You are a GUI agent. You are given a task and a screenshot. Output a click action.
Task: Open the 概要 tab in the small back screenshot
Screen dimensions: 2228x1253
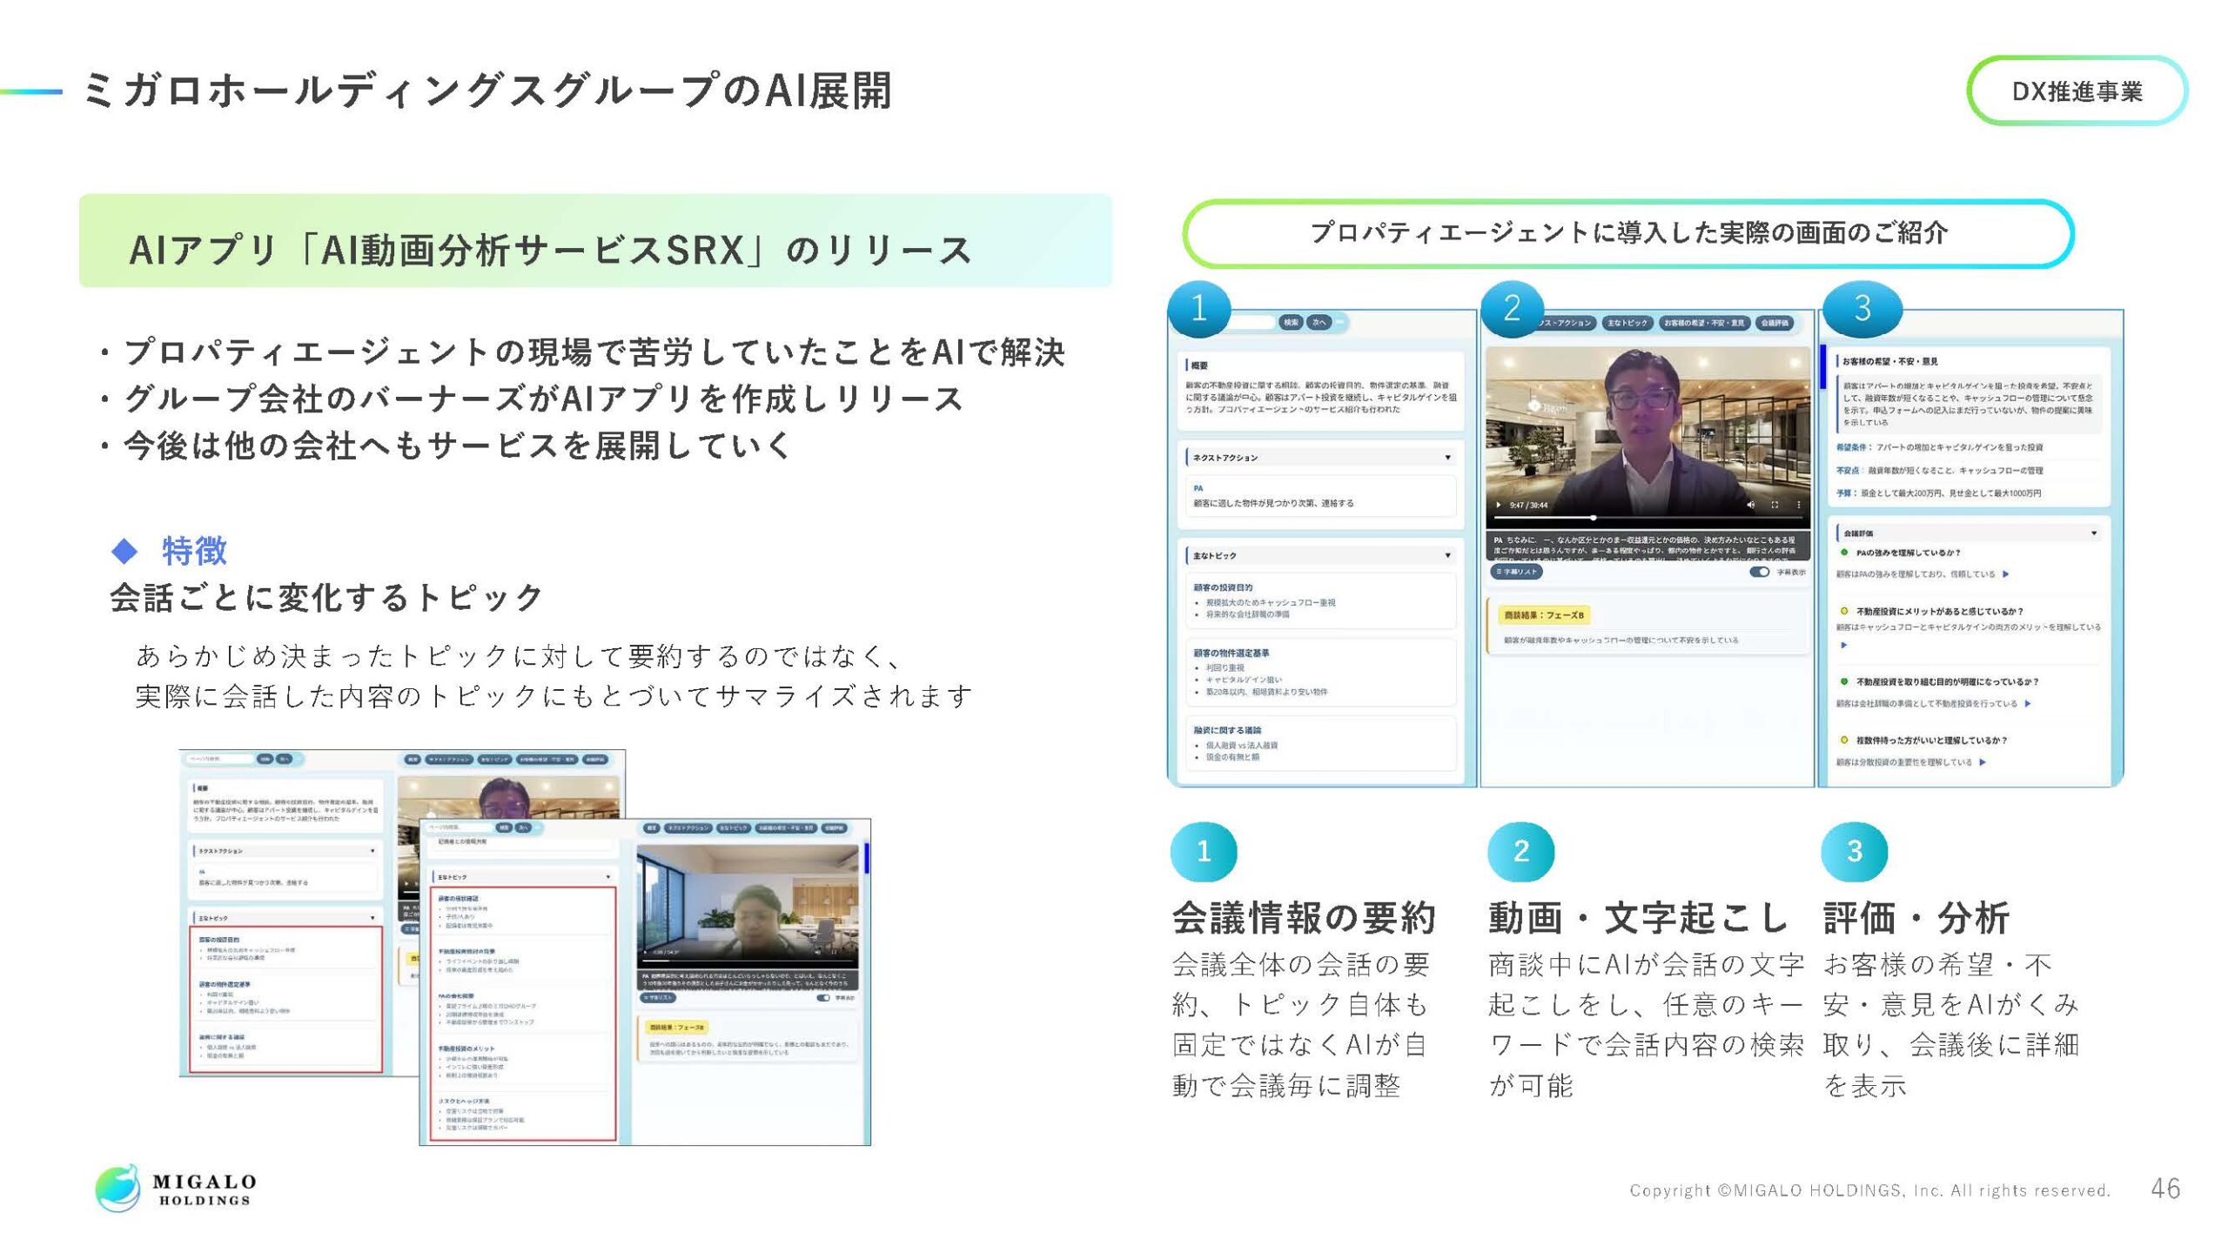(x=412, y=760)
